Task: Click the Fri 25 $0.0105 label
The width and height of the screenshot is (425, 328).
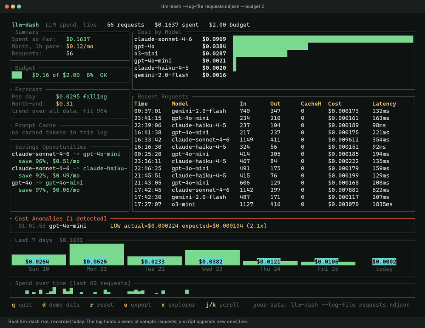Action: click(x=326, y=262)
